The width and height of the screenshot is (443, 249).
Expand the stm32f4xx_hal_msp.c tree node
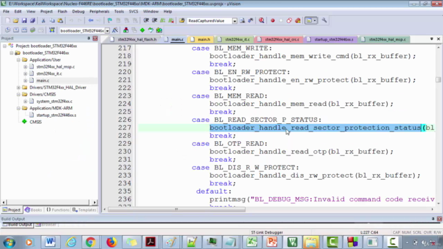click(26, 66)
